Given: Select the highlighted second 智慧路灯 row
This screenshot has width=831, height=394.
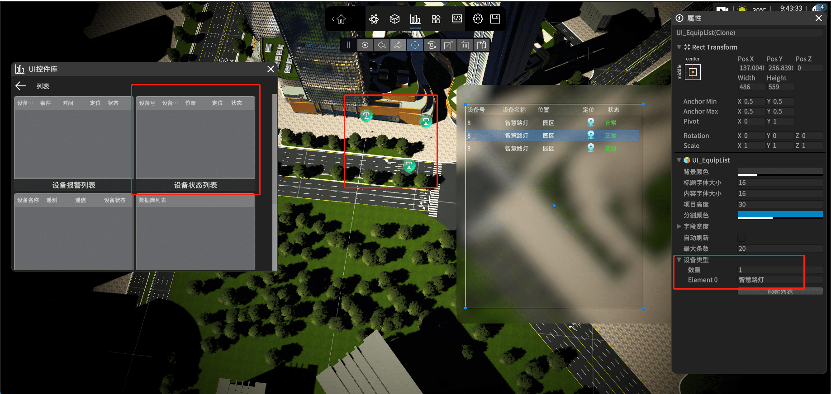Looking at the screenshot, I should tap(552, 135).
